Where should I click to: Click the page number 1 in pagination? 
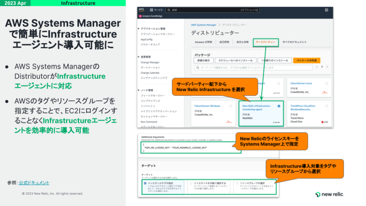322,67
